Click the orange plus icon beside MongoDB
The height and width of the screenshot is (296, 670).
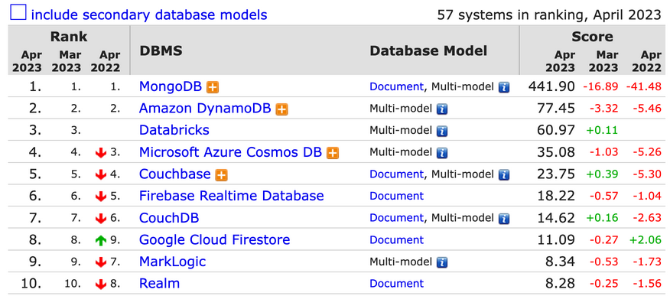point(213,87)
